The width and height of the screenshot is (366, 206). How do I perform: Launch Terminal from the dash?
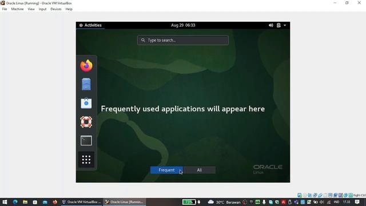pos(86,141)
